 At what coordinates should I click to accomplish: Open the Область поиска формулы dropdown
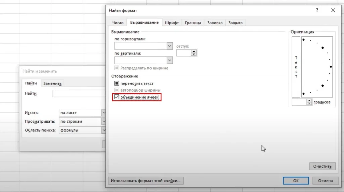coord(104,130)
